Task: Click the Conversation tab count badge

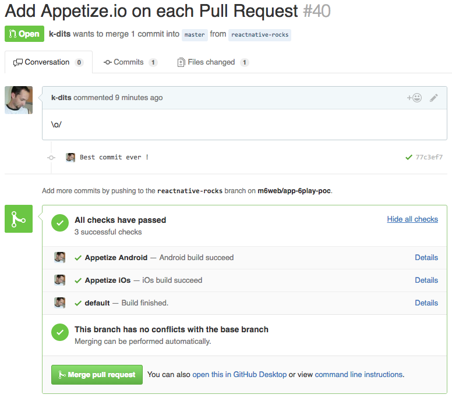Action: (x=79, y=62)
